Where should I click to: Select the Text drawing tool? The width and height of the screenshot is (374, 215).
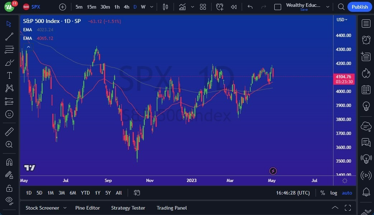point(9,75)
